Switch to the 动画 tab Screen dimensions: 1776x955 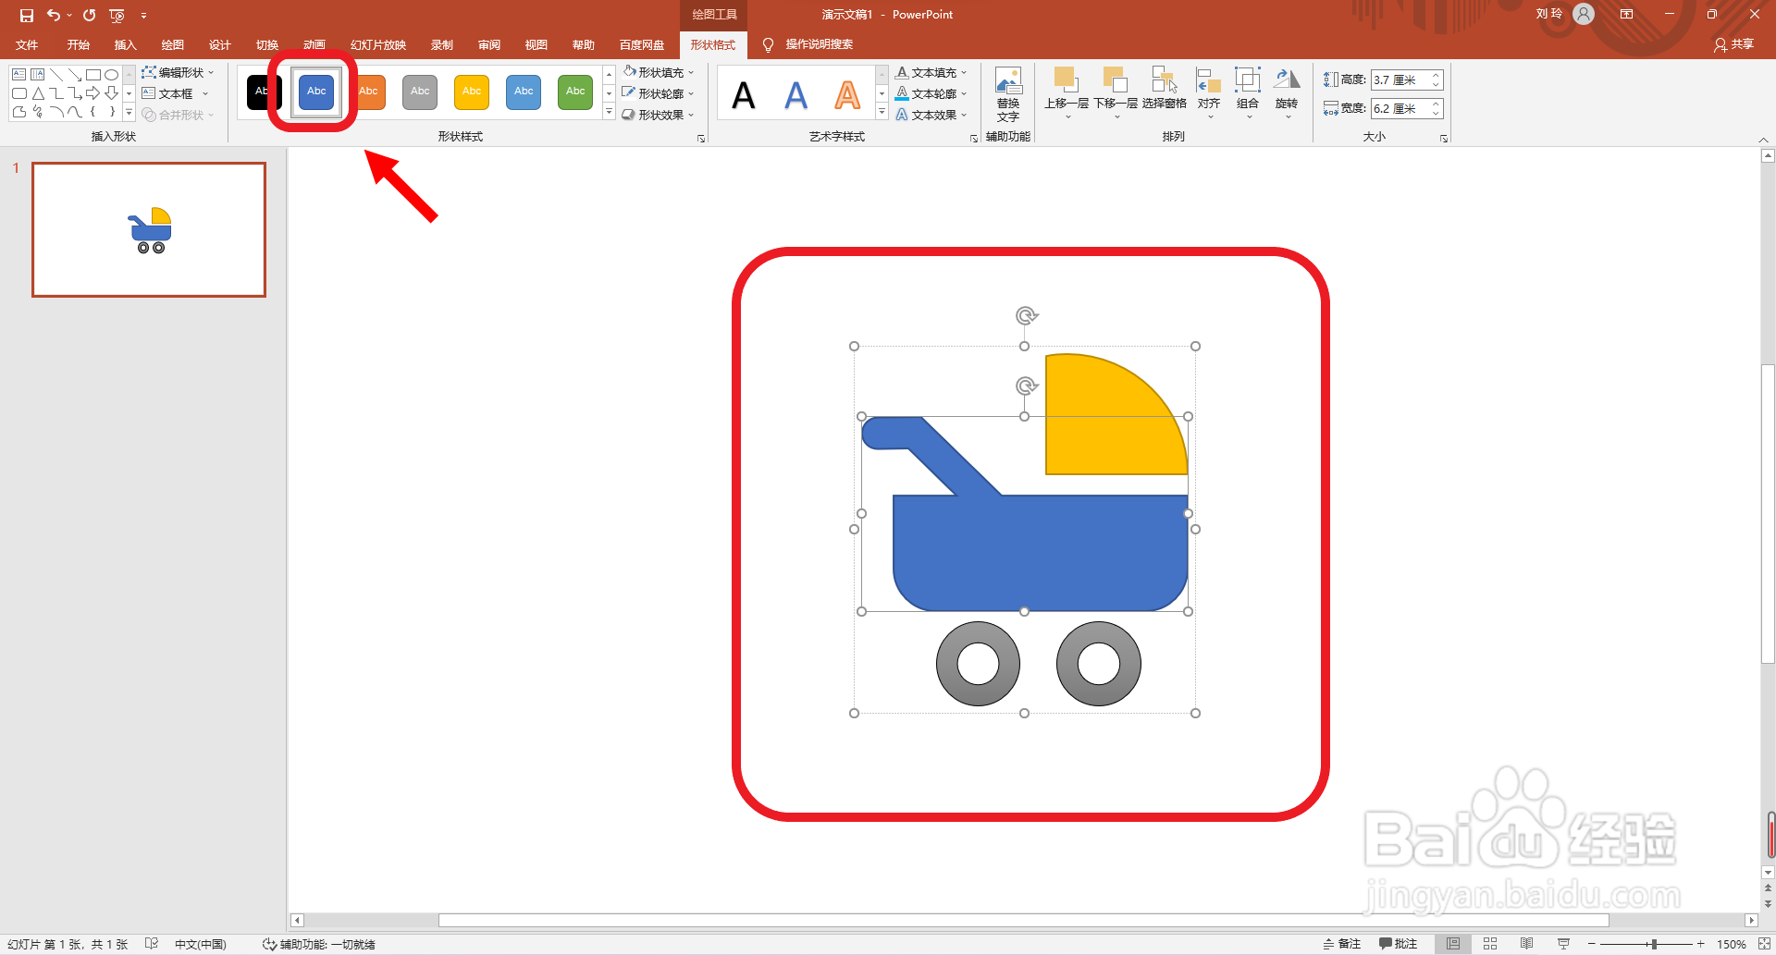pos(314,44)
